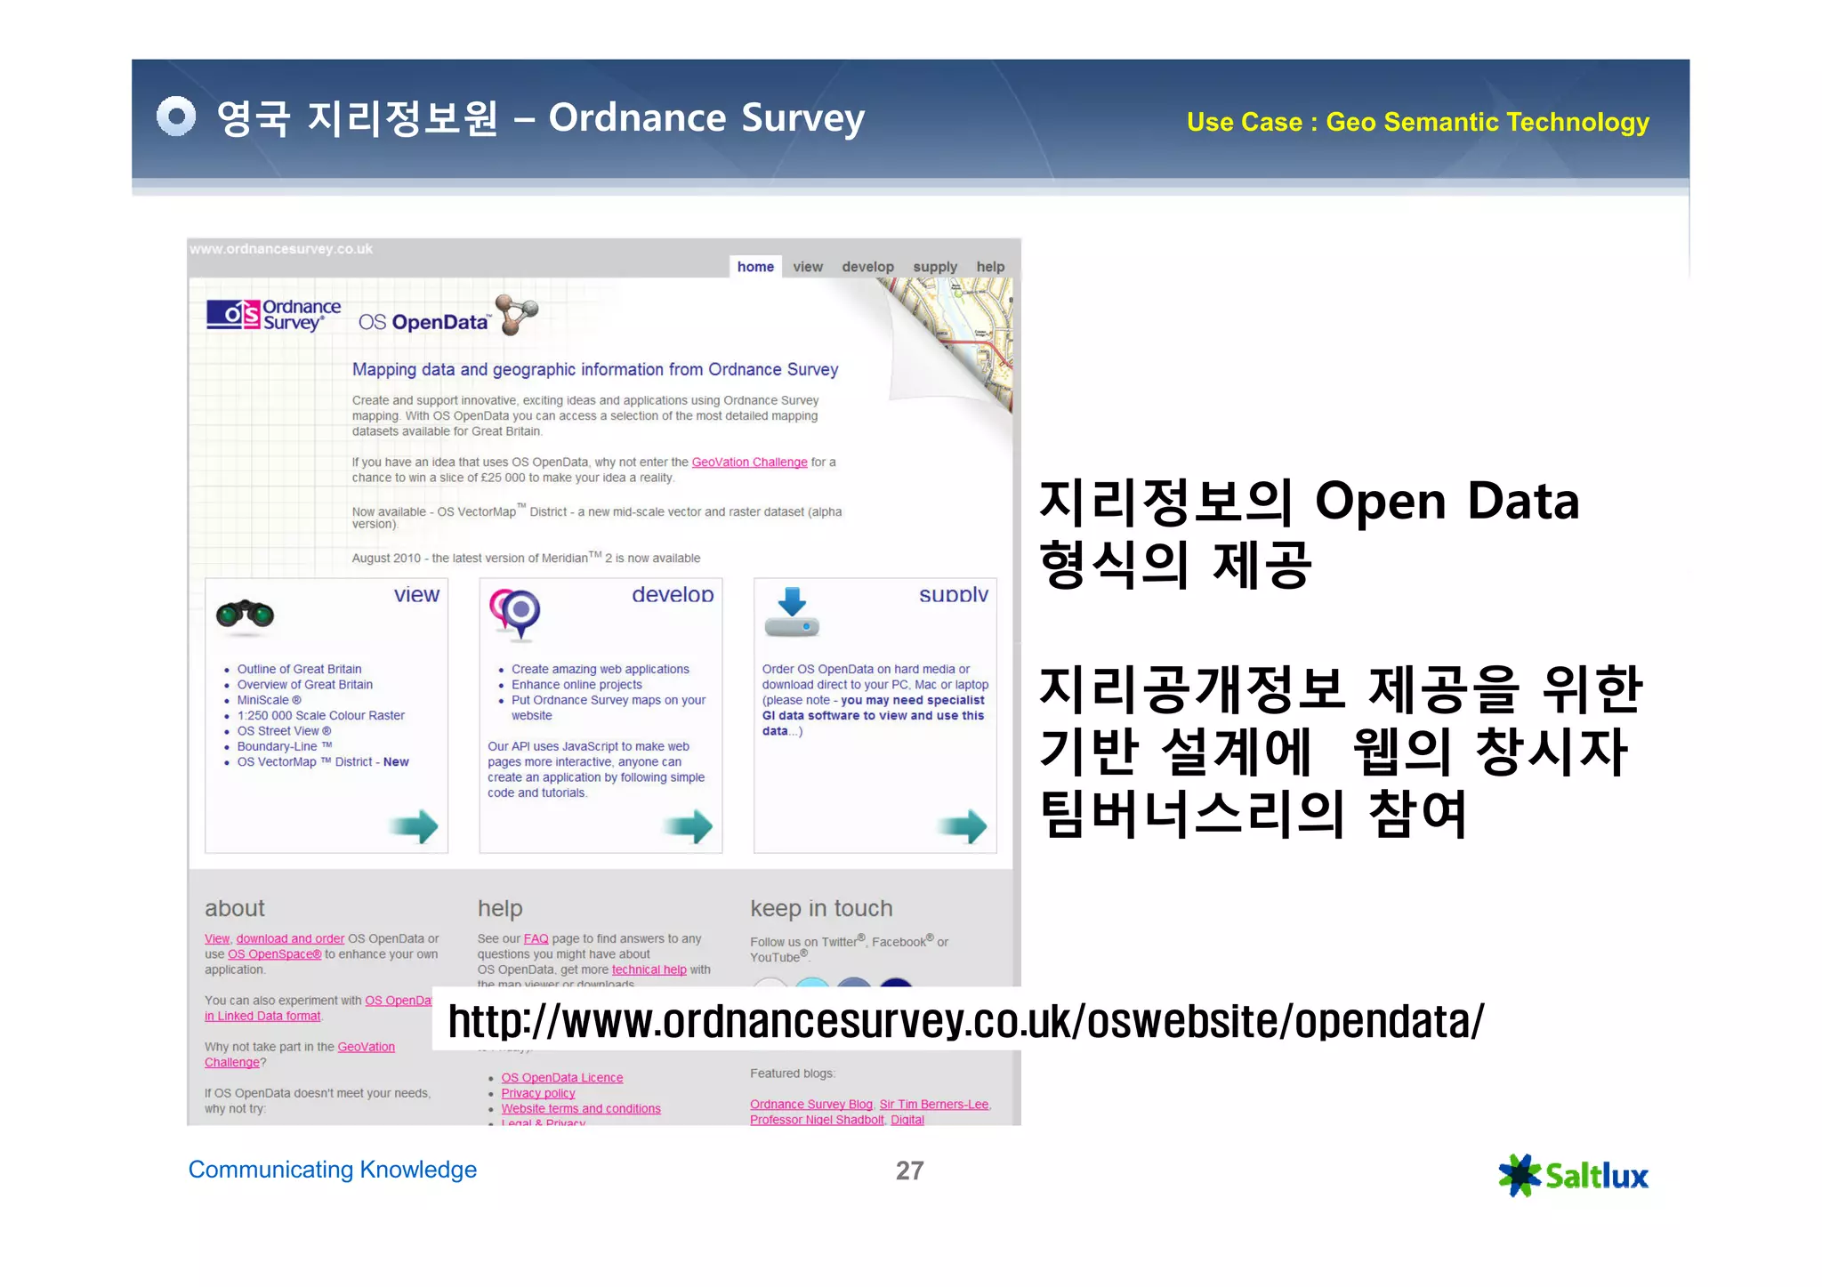Viewport: 1822px width, 1287px height.
Task: Open the help navigation tab
Action: point(990,267)
